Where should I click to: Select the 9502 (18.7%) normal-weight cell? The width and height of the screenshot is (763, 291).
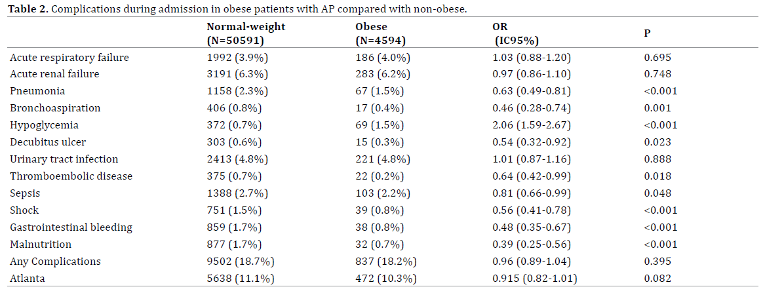[x=241, y=262]
